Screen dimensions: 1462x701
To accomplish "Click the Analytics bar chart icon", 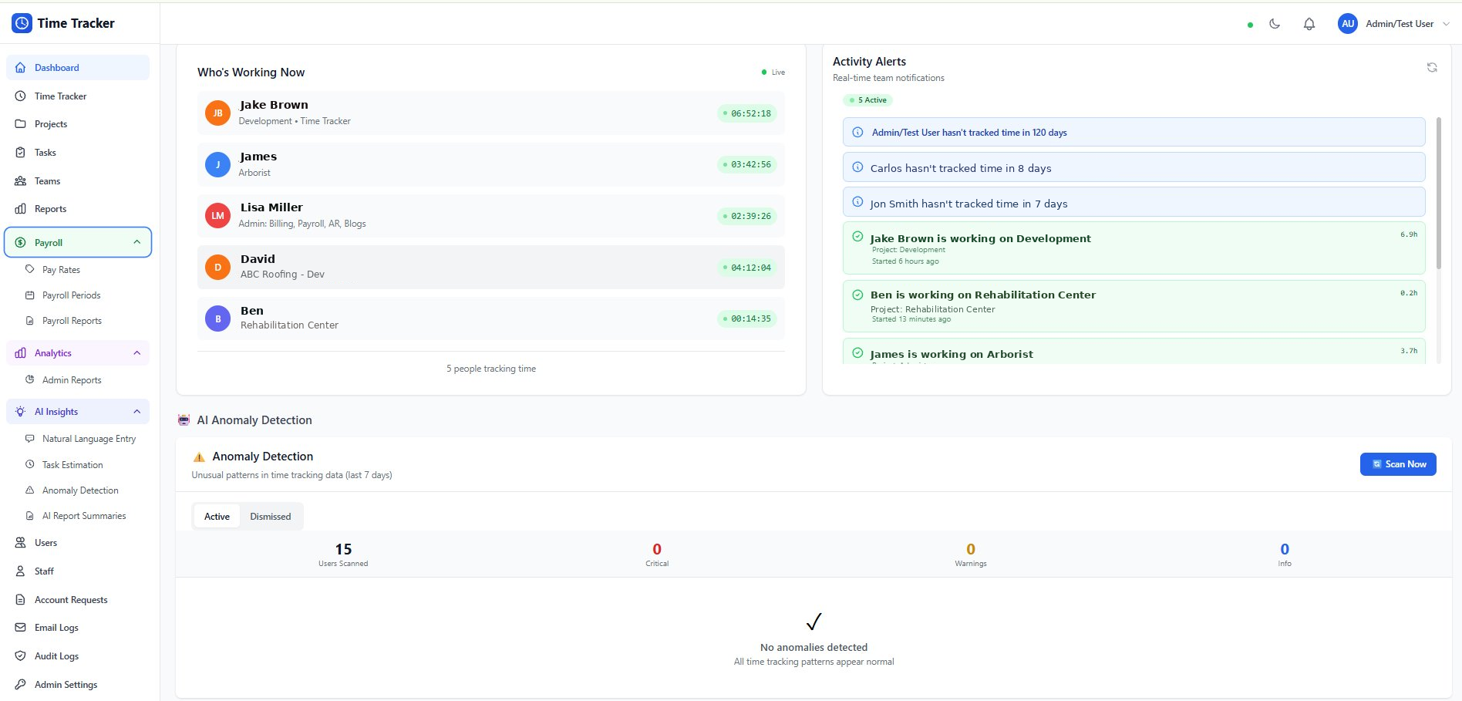I will pos(20,353).
